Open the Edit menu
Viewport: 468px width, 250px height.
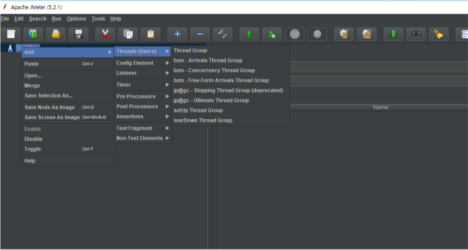click(x=19, y=19)
